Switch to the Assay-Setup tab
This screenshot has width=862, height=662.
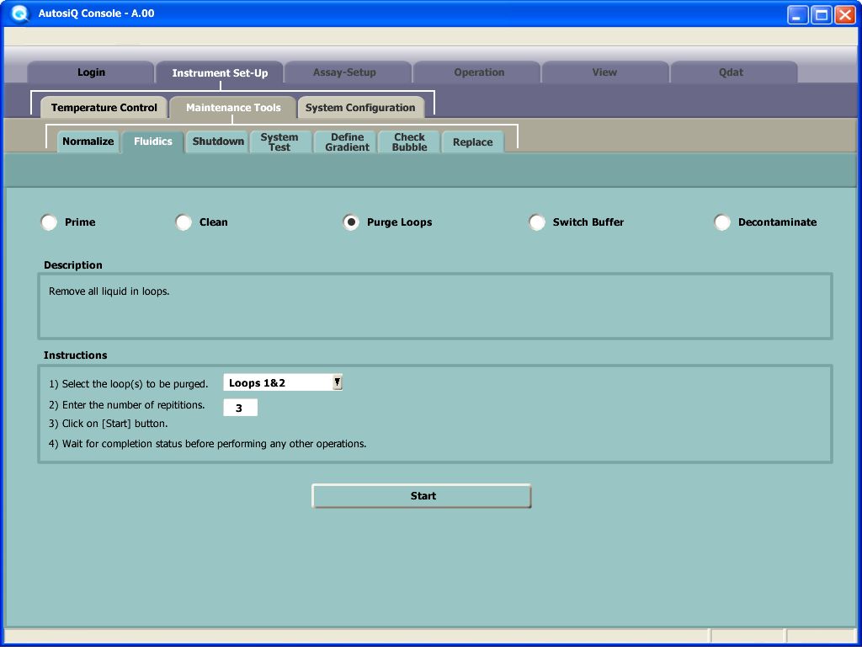tap(344, 72)
